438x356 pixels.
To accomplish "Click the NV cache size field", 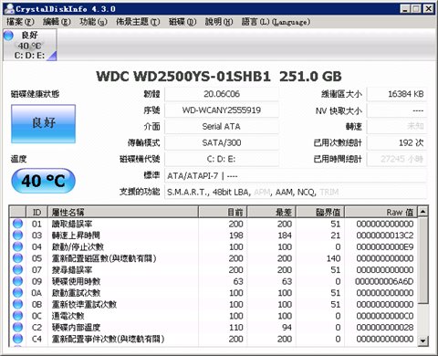I will [x=397, y=110].
